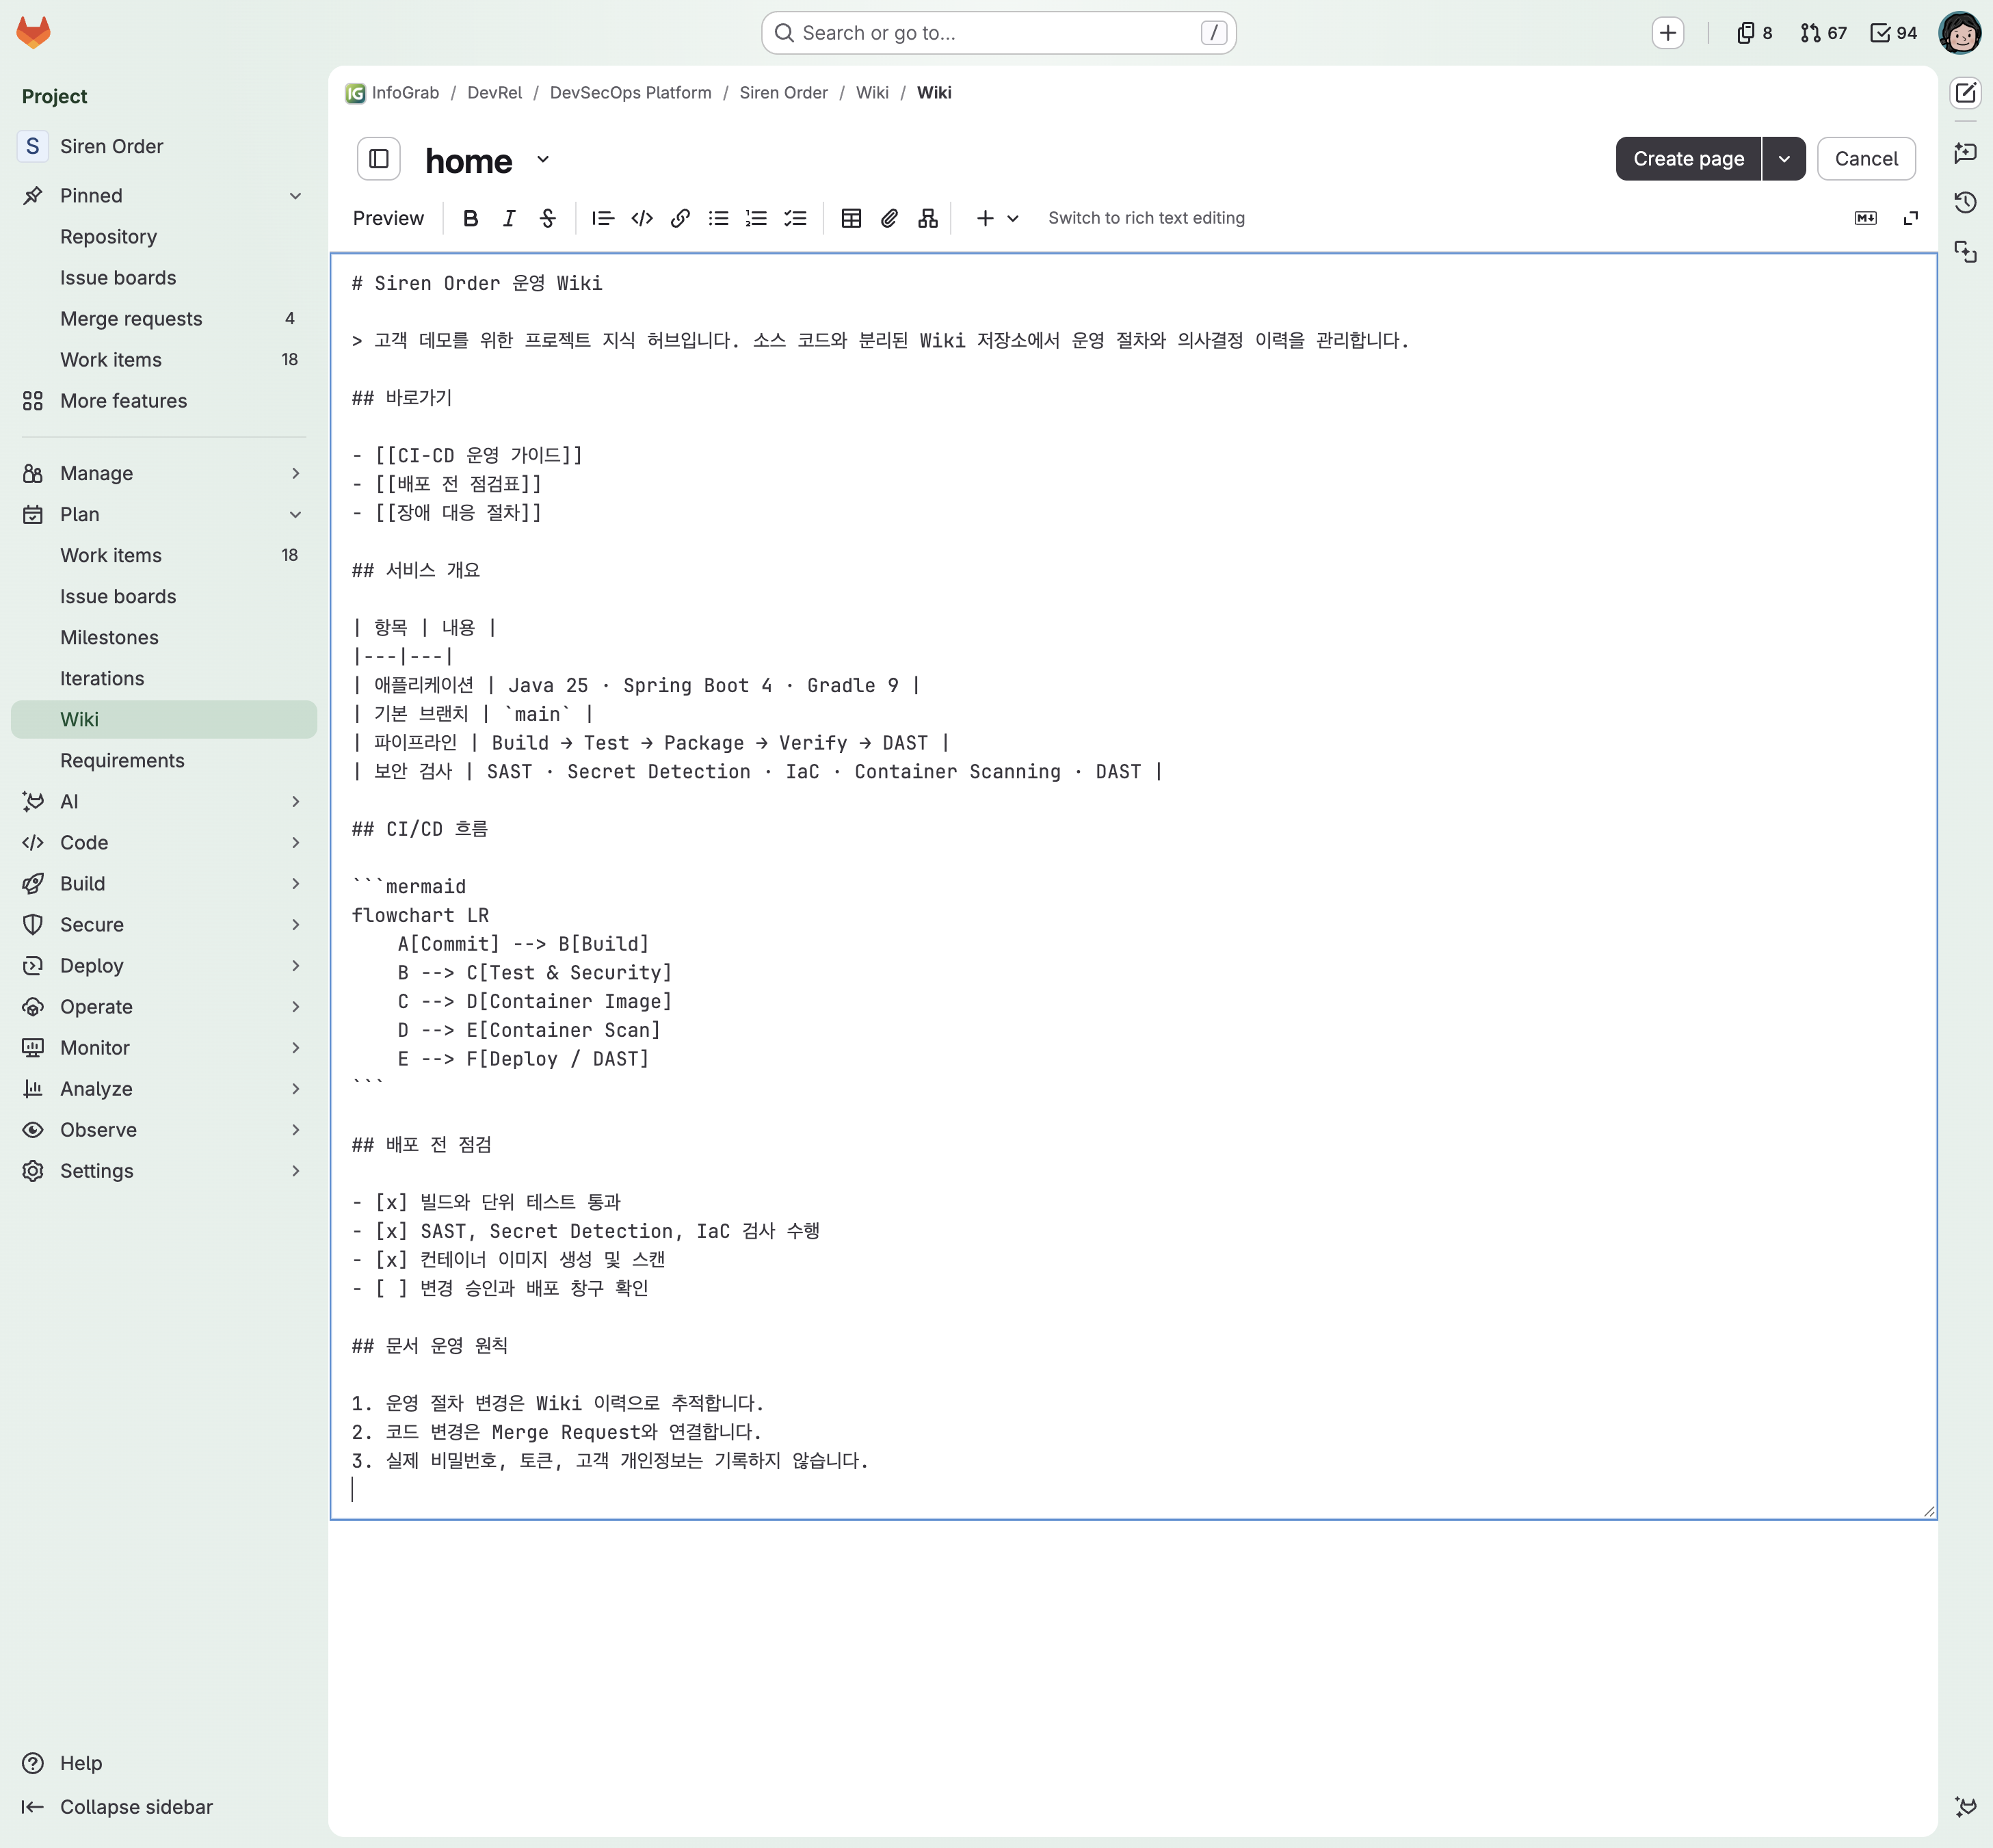
Task: Open More features in sidebar
Action: pyautogui.click(x=164, y=401)
